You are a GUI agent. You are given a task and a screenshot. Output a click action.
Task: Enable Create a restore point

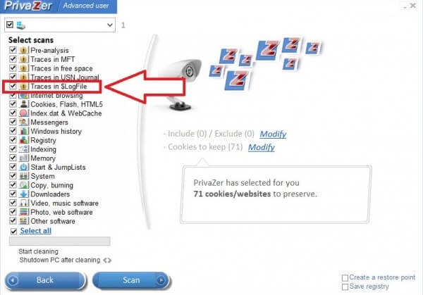click(x=345, y=278)
